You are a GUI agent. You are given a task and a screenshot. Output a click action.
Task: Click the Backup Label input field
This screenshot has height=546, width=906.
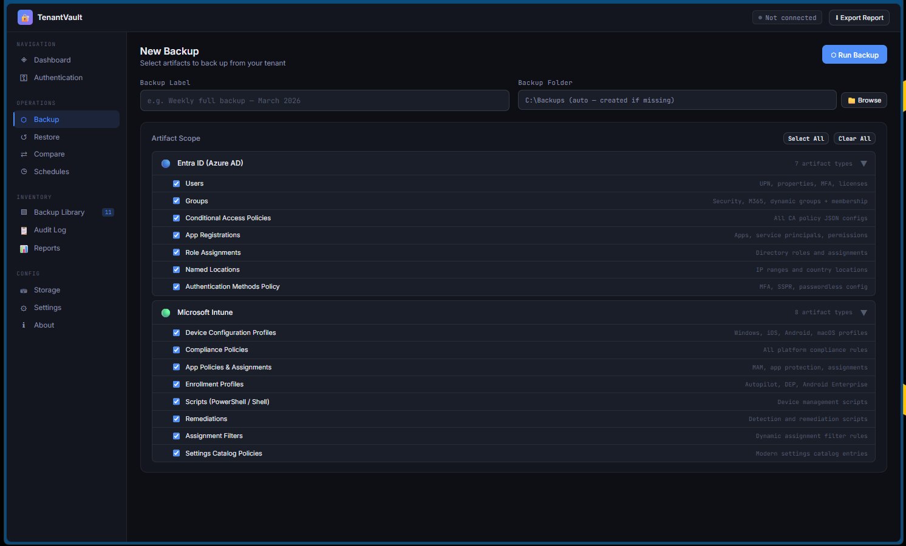point(324,101)
